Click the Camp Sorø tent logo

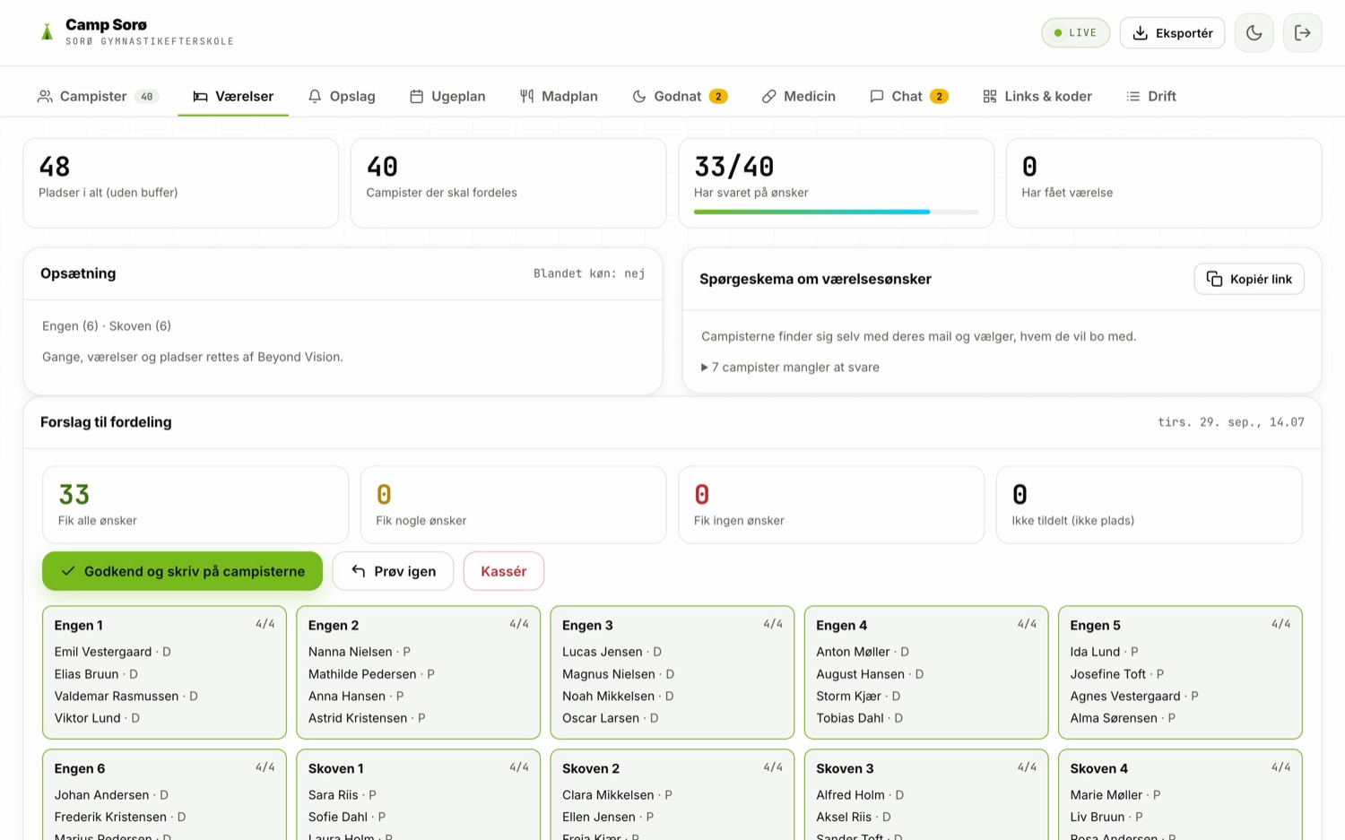[47, 32]
